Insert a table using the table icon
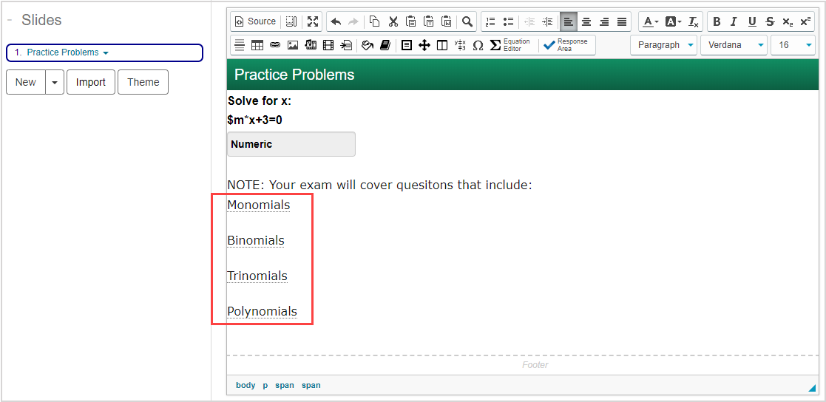The height and width of the screenshot is (402, 826). 257,45
